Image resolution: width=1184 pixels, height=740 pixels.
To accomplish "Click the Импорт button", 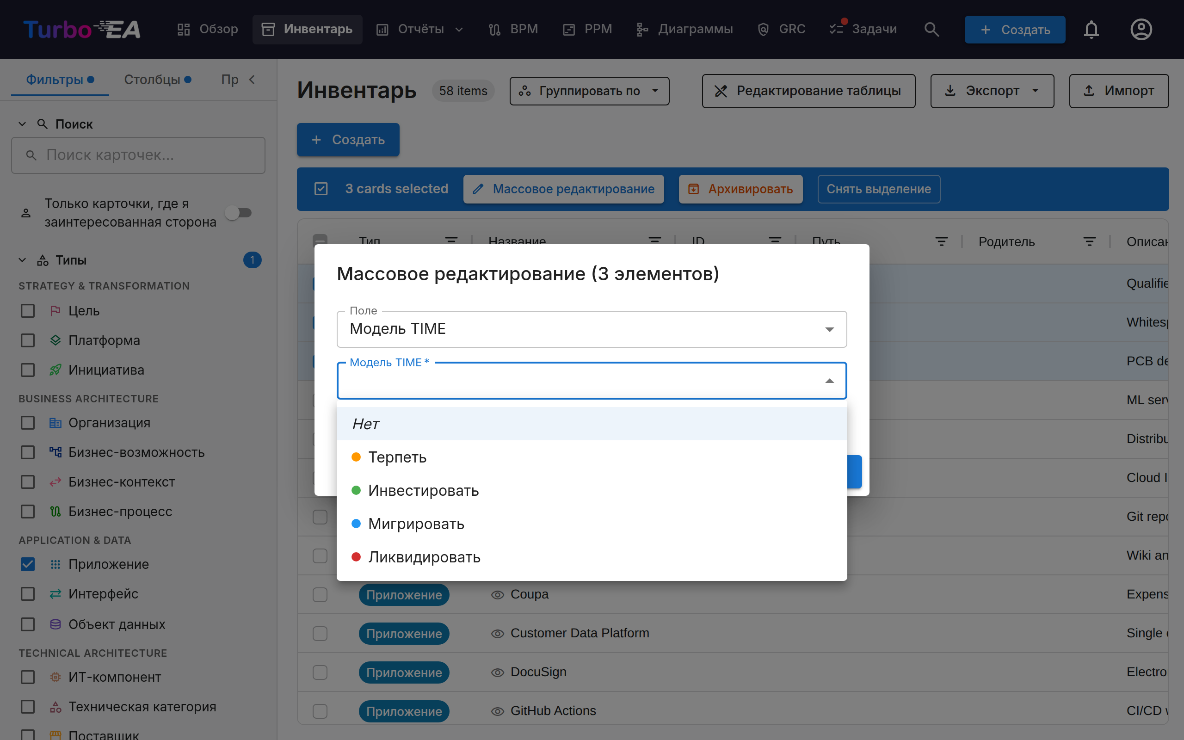I will click(x=1118, y=91).
